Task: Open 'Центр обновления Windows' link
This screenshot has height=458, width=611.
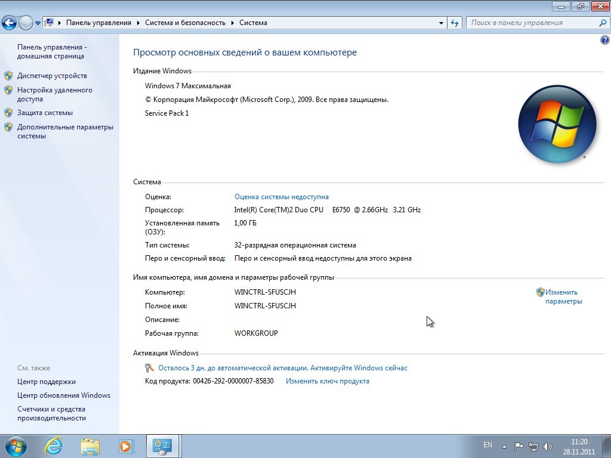Action: (63, 395)
